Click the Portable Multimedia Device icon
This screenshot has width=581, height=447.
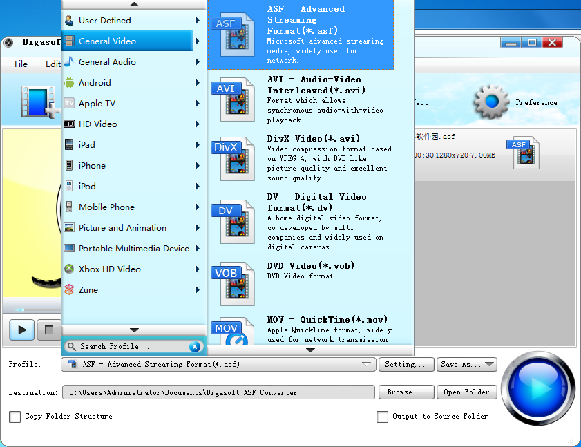(x=69, y=248)
